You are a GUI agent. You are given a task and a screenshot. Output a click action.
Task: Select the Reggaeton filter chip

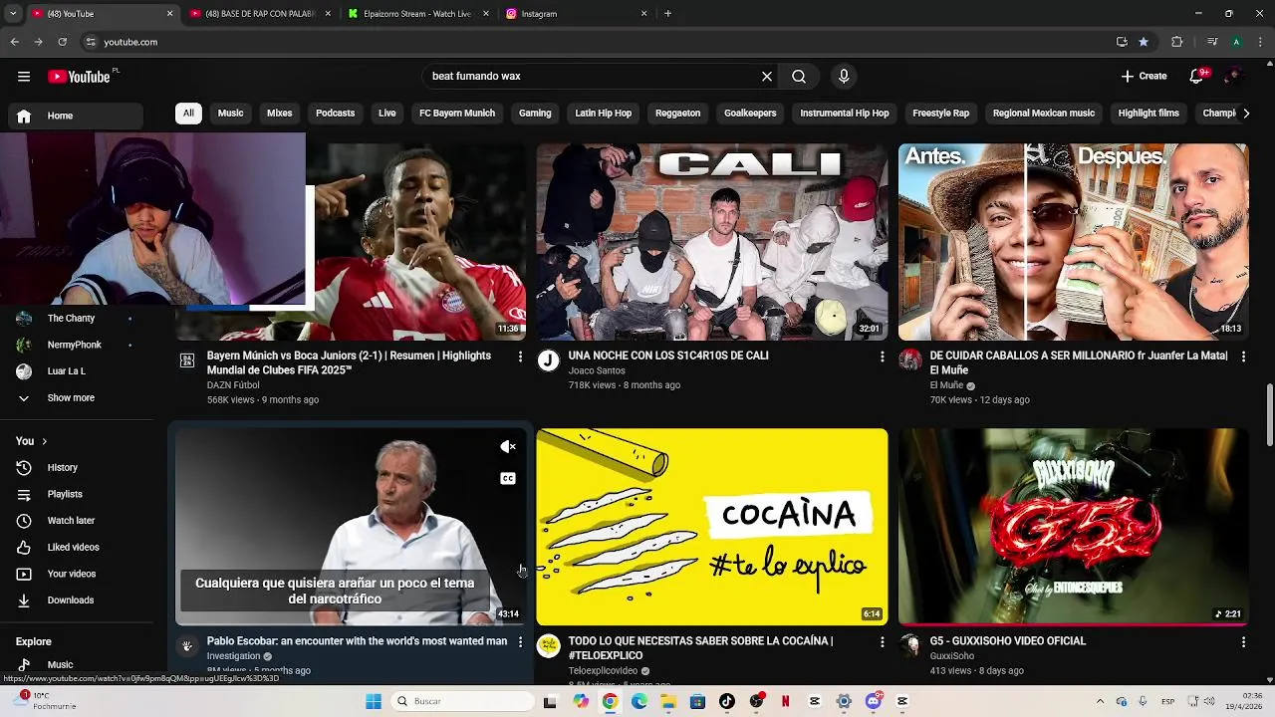coord(678,114)
